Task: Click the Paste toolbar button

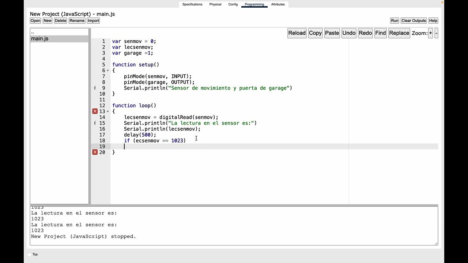Action: point(332,33)
